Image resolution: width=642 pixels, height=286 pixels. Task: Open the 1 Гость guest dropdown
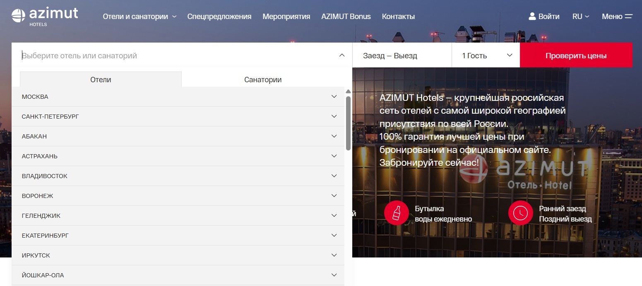tap(486, 55)
